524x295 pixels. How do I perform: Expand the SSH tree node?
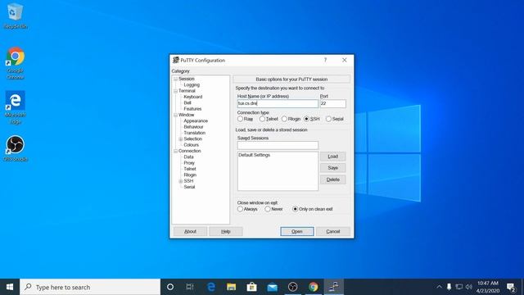(181, 181)
